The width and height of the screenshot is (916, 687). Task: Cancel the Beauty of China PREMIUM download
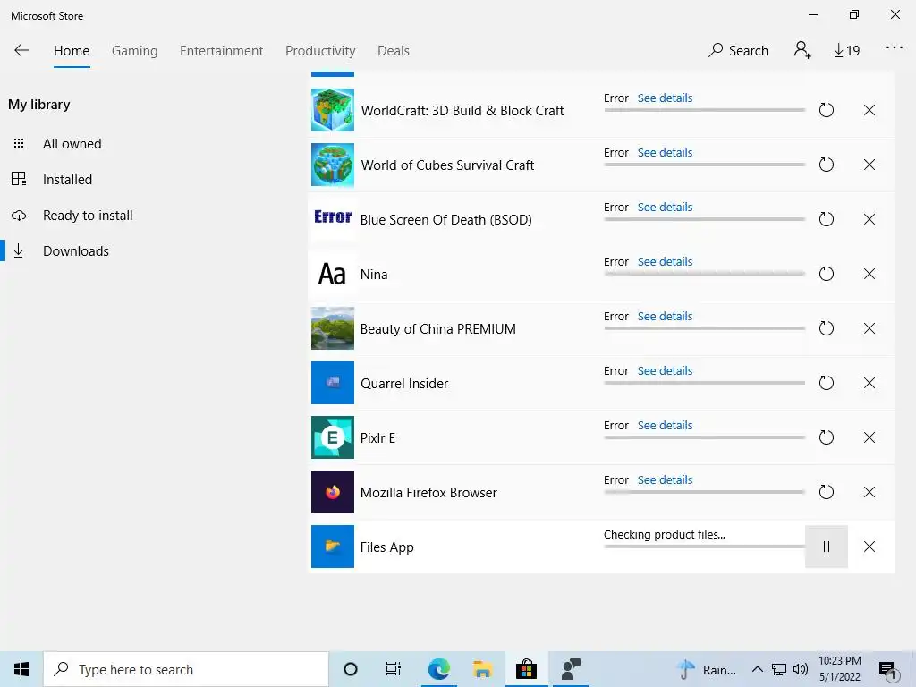pyautogui.click(x=869, y=328)
